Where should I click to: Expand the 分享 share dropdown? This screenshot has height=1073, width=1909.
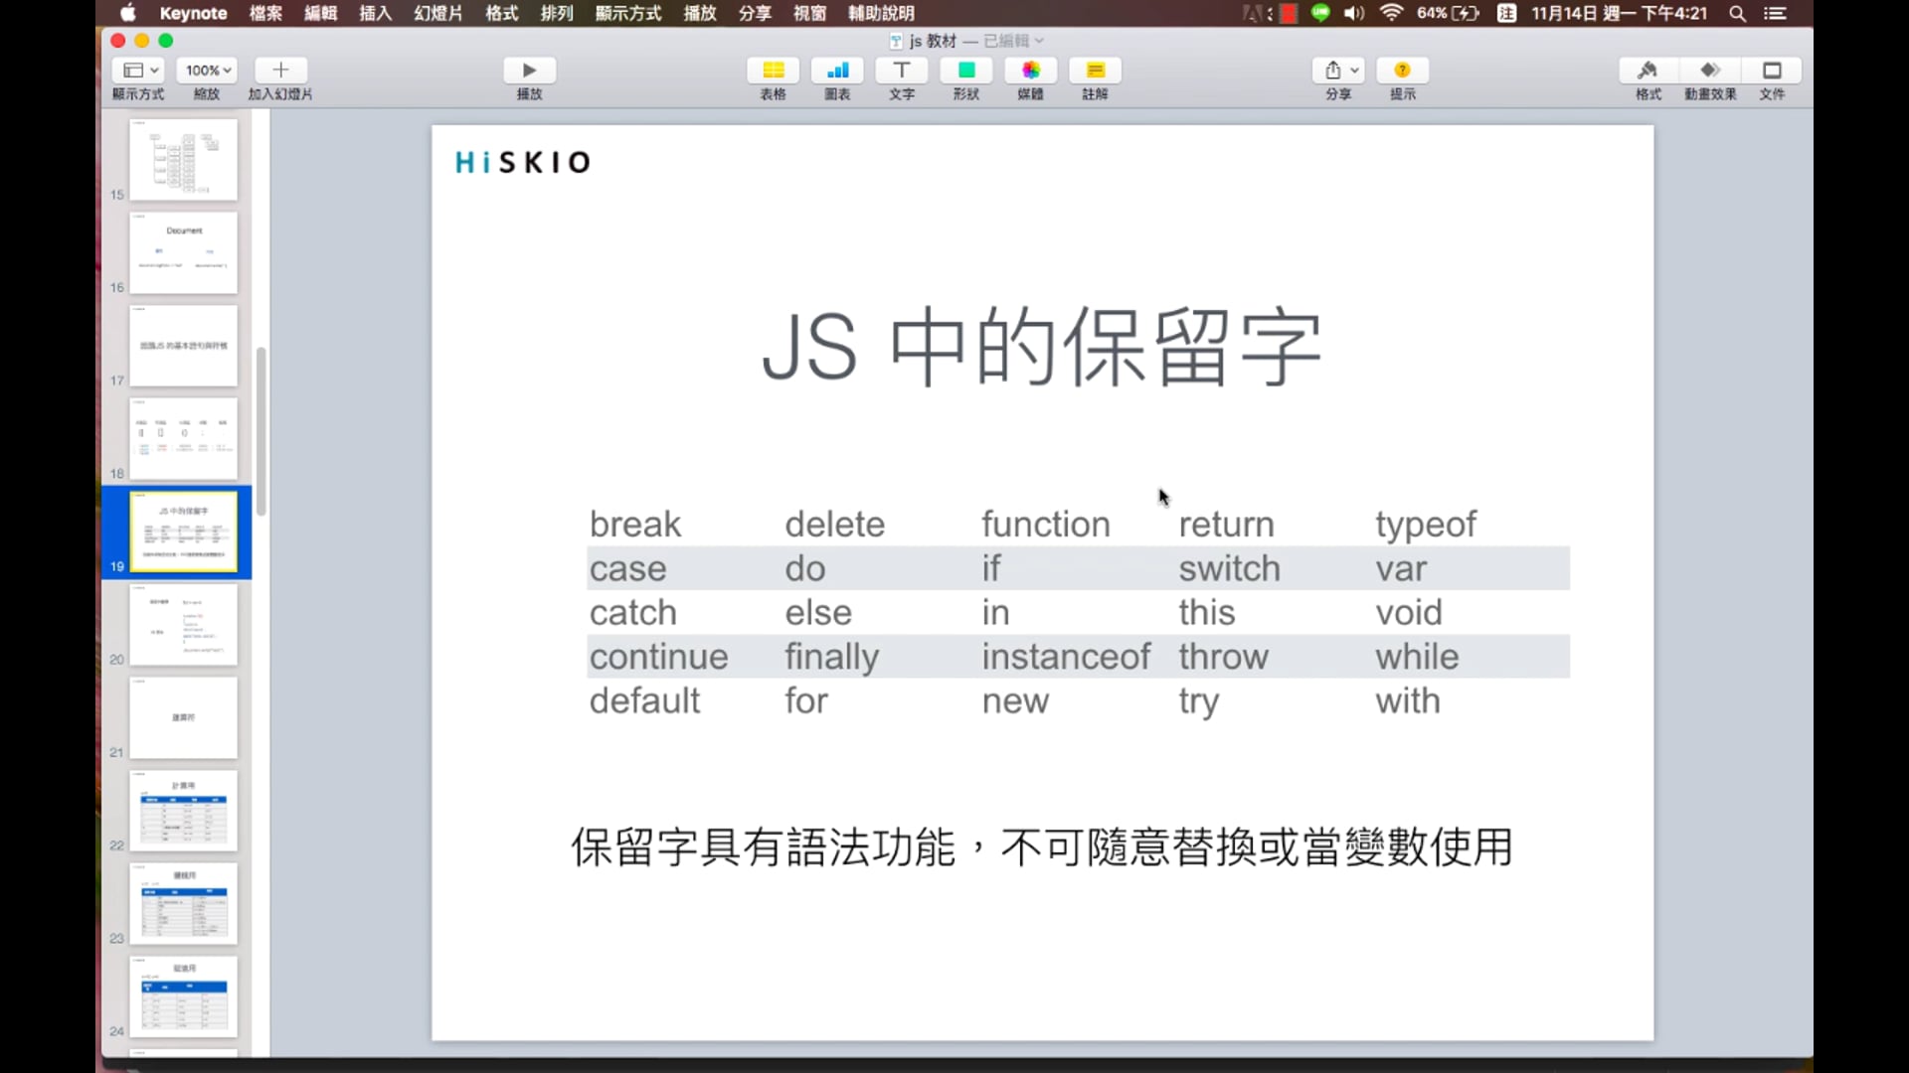1338,70
